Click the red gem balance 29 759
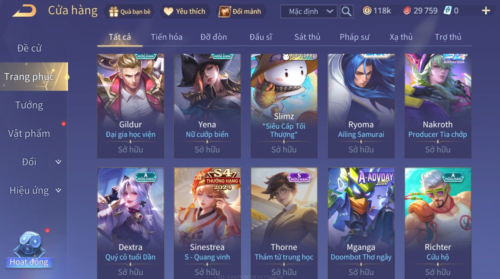500x279 pixels. (x=420, y=11)
